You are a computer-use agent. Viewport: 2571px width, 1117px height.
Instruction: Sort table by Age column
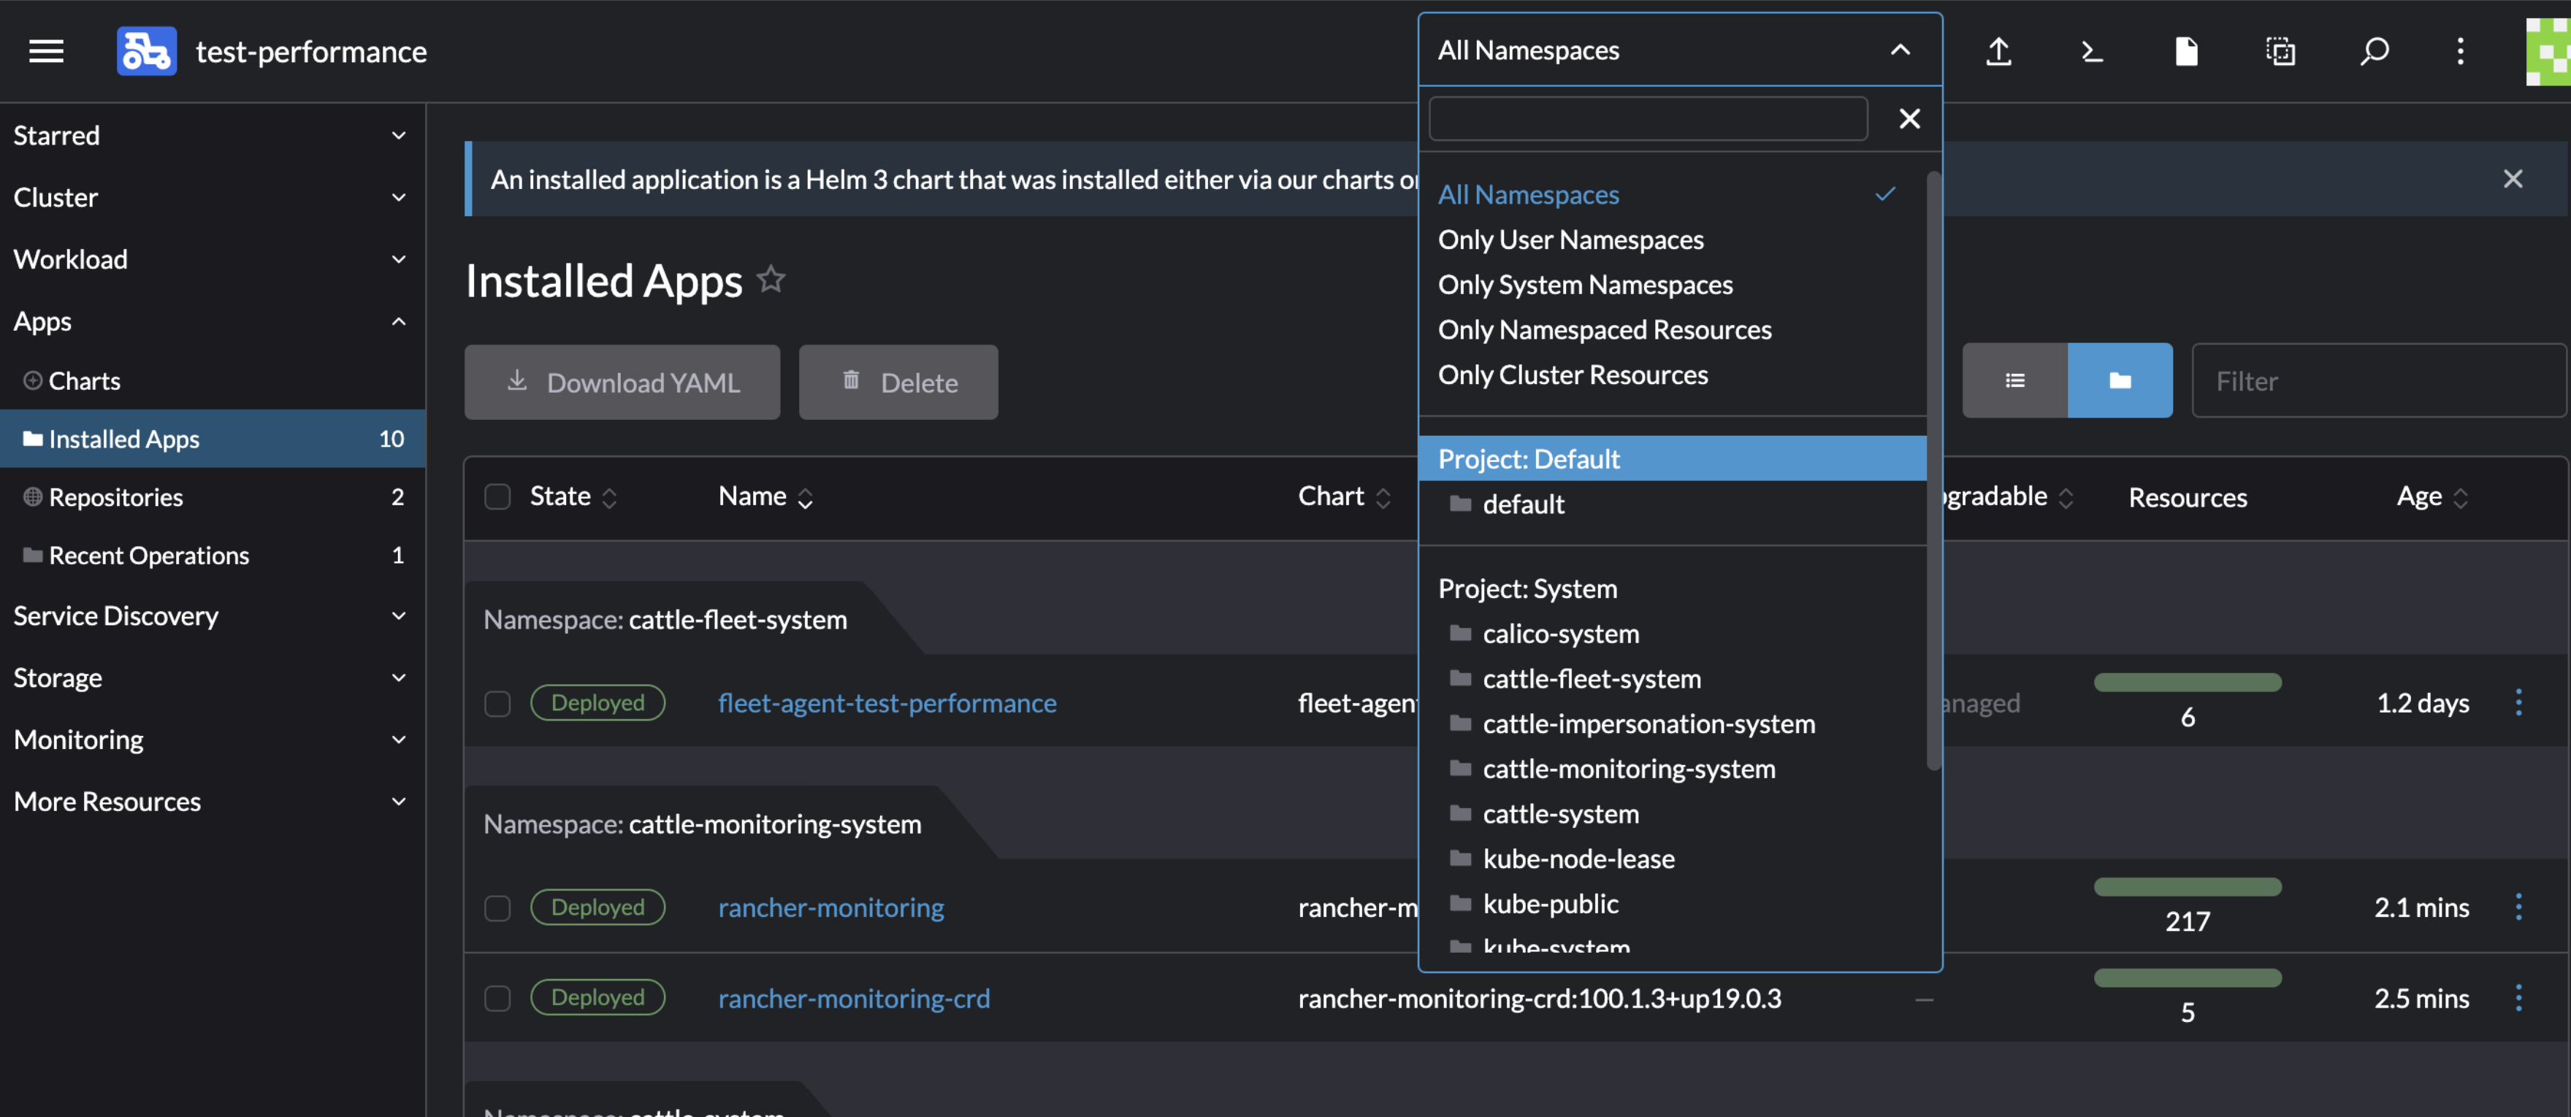click(2432, 496)
